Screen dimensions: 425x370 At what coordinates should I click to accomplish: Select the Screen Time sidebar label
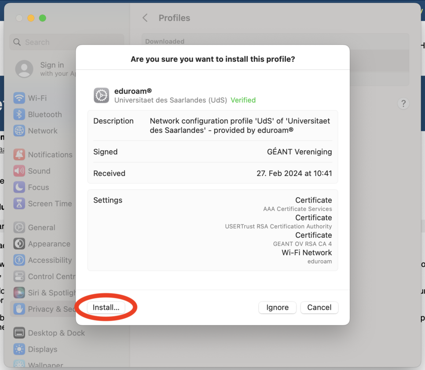tap(50, 203)
